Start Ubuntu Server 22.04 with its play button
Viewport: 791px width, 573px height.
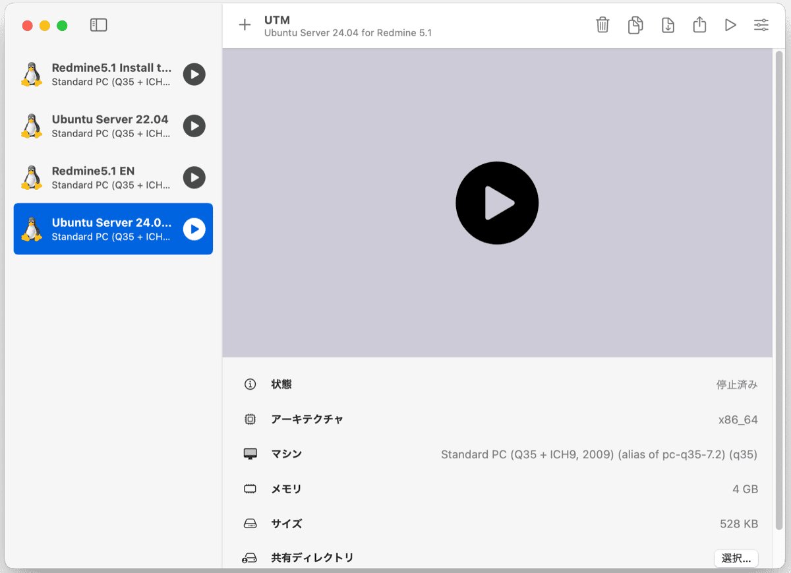[194, 126]
